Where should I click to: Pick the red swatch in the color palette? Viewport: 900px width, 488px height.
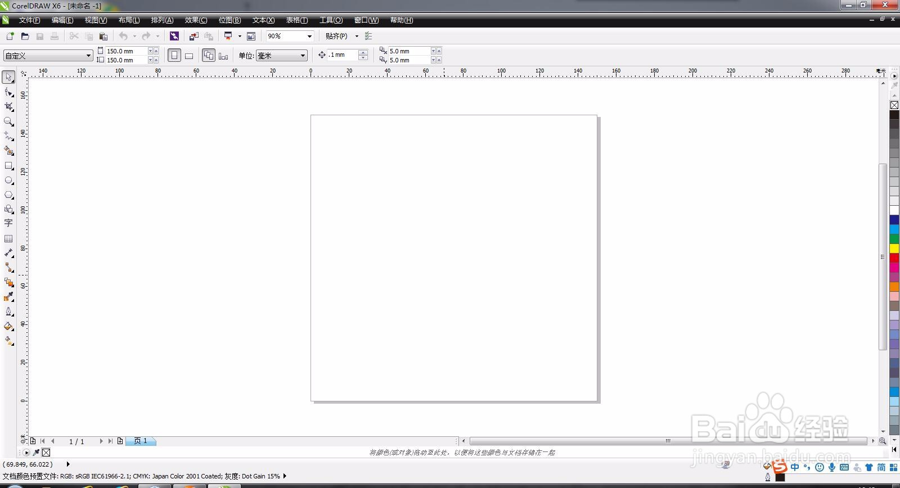(894, 258)
